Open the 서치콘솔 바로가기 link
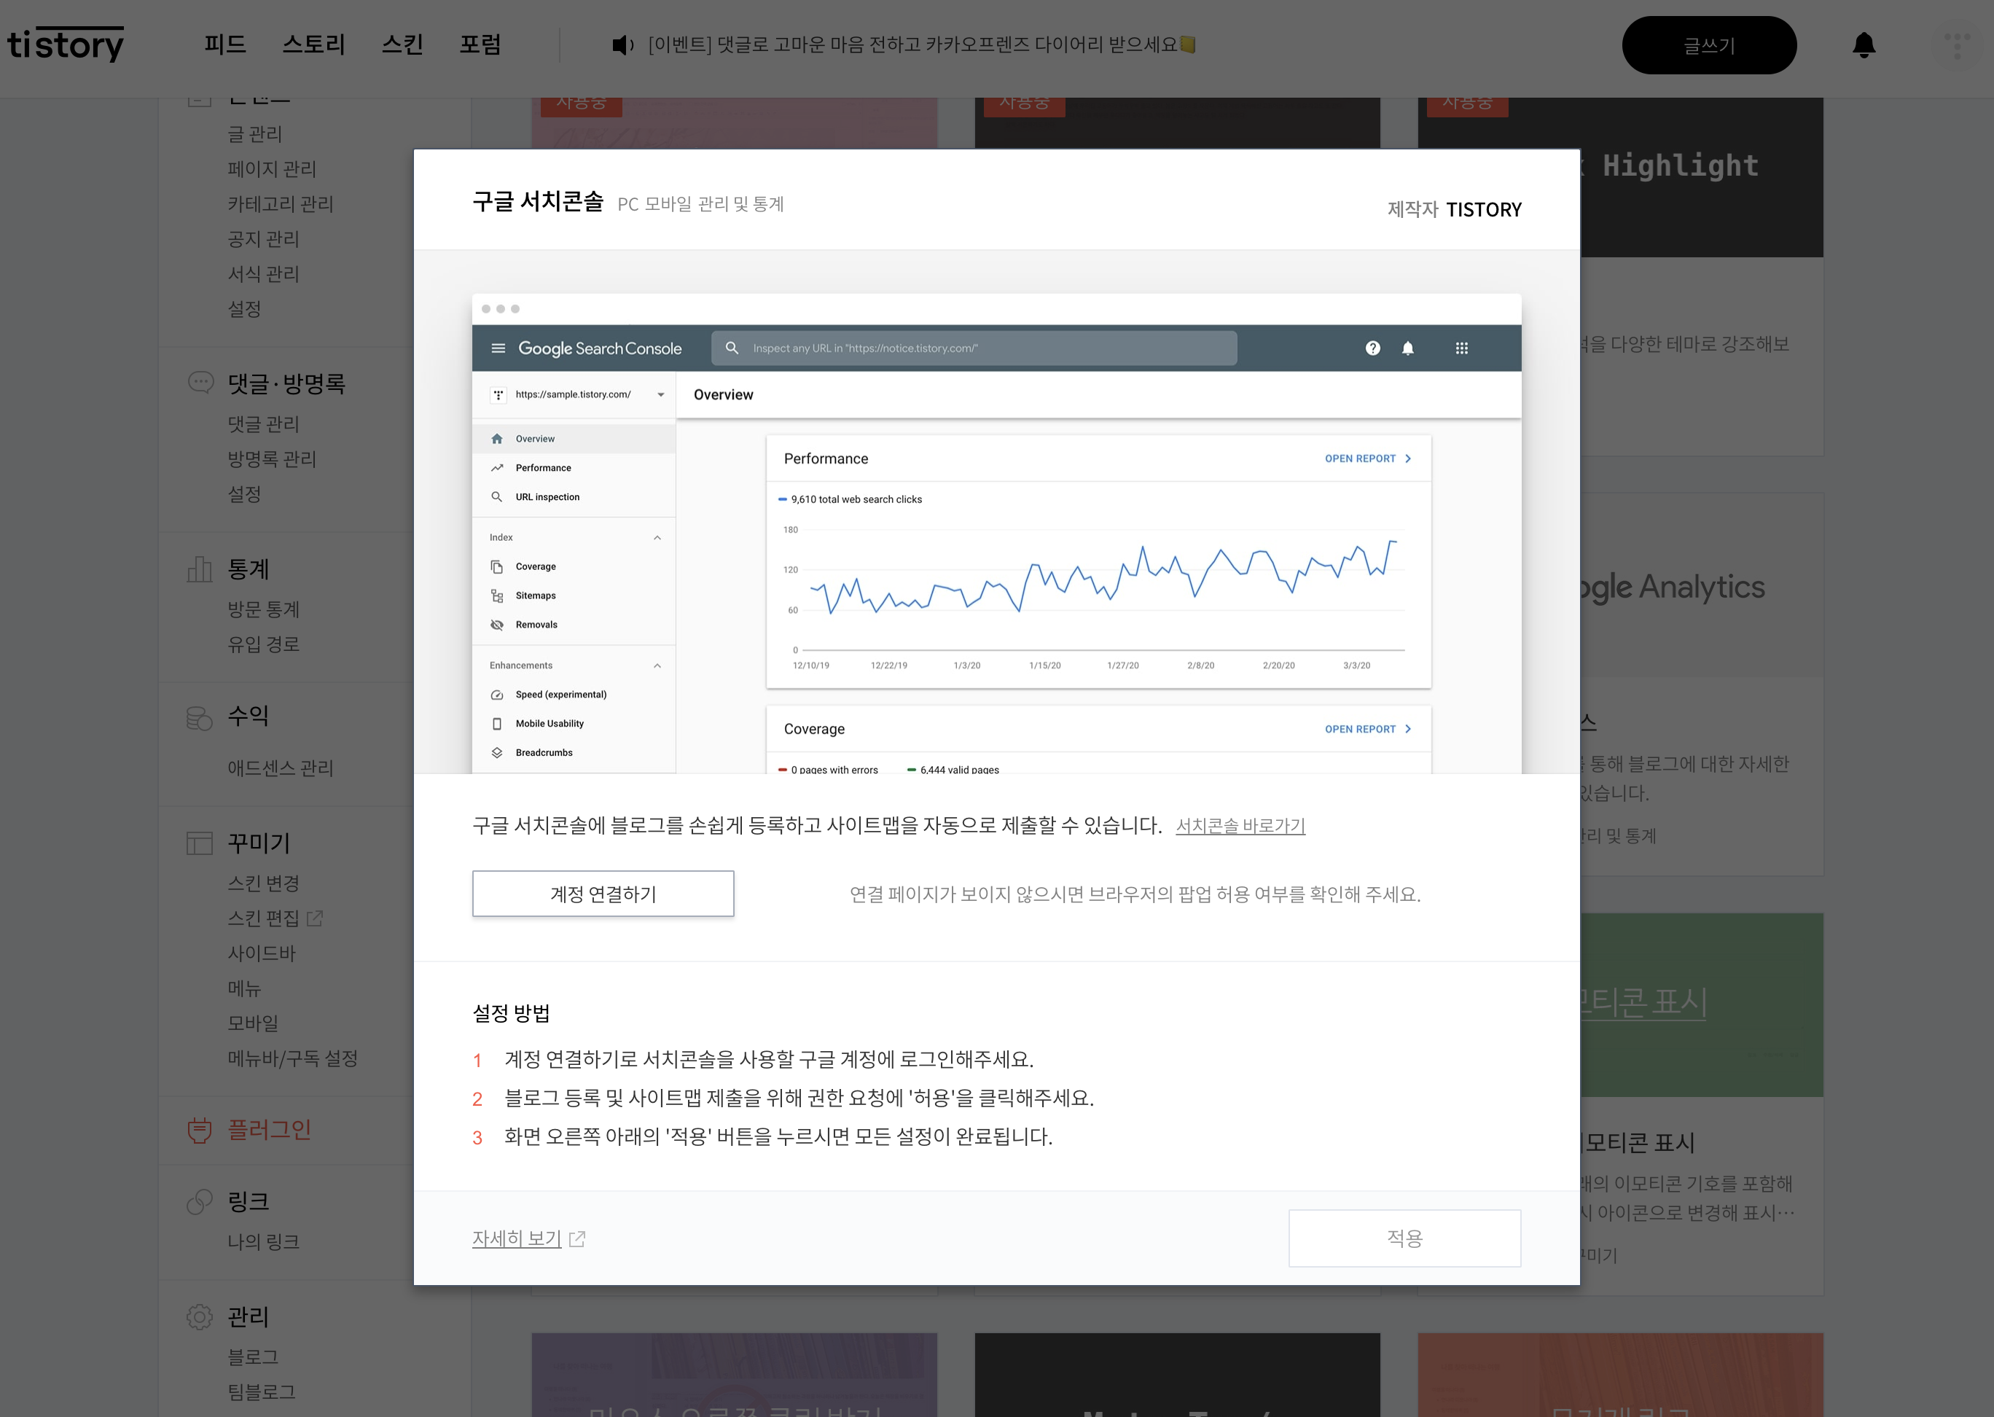This screenshot has height=1417, width=1994. click(x=1240, y=825)
